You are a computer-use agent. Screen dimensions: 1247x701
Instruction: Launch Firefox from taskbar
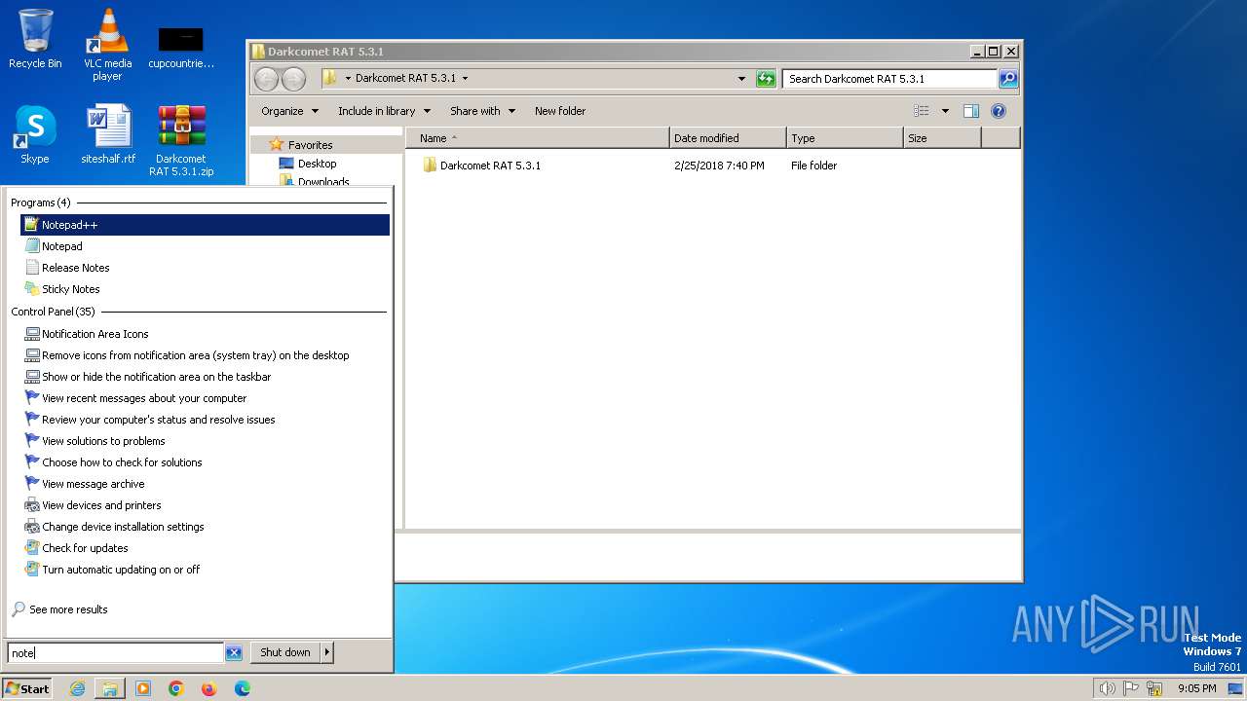pos(209,688)
